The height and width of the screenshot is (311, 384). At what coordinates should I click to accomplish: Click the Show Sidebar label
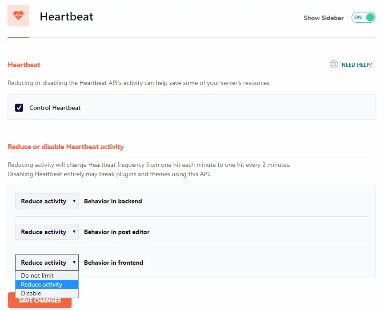324,18
